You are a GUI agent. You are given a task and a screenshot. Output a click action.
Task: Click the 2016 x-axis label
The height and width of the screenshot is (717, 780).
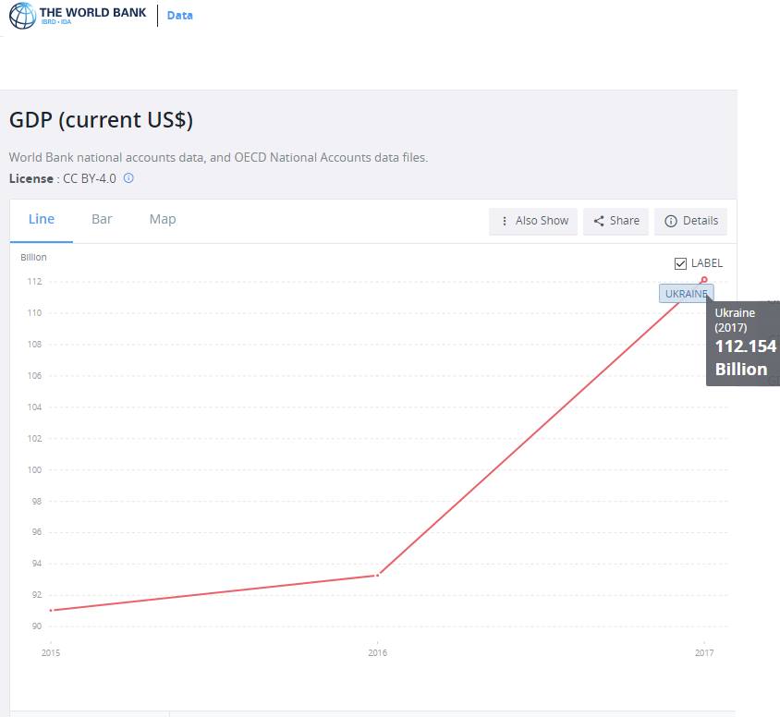tap(378, 653)
